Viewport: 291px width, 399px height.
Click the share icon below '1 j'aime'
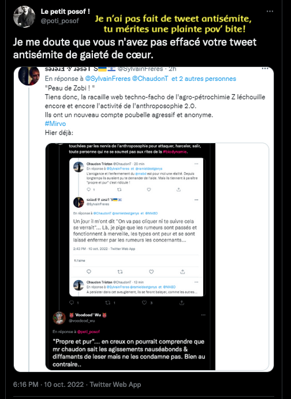point(182,272)
